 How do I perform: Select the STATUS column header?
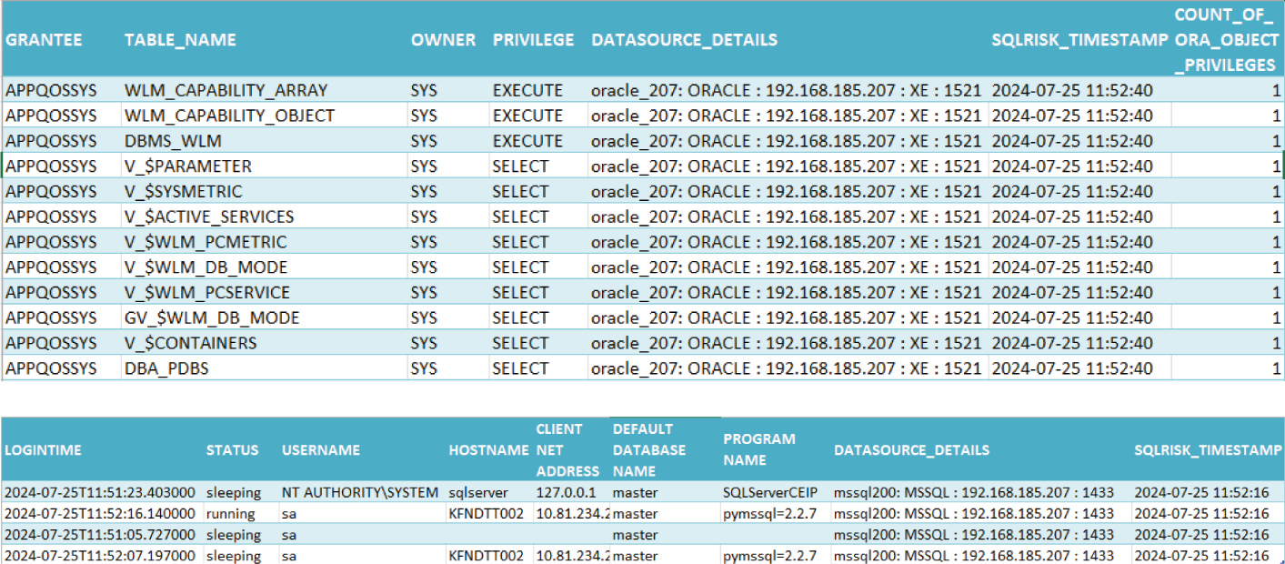click(232, 450)
